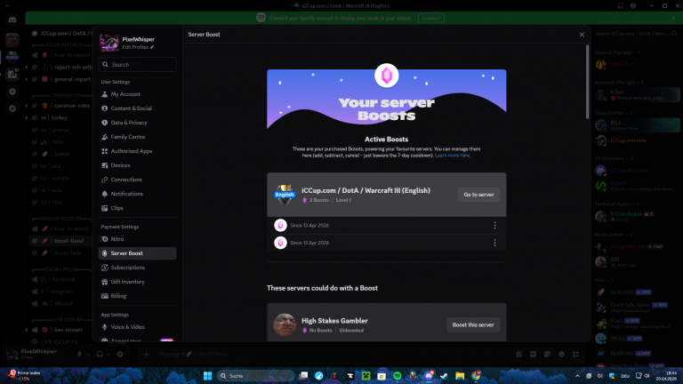Open Content & Social settings
This screenshot has width=683, height=384.
(137, 108)
